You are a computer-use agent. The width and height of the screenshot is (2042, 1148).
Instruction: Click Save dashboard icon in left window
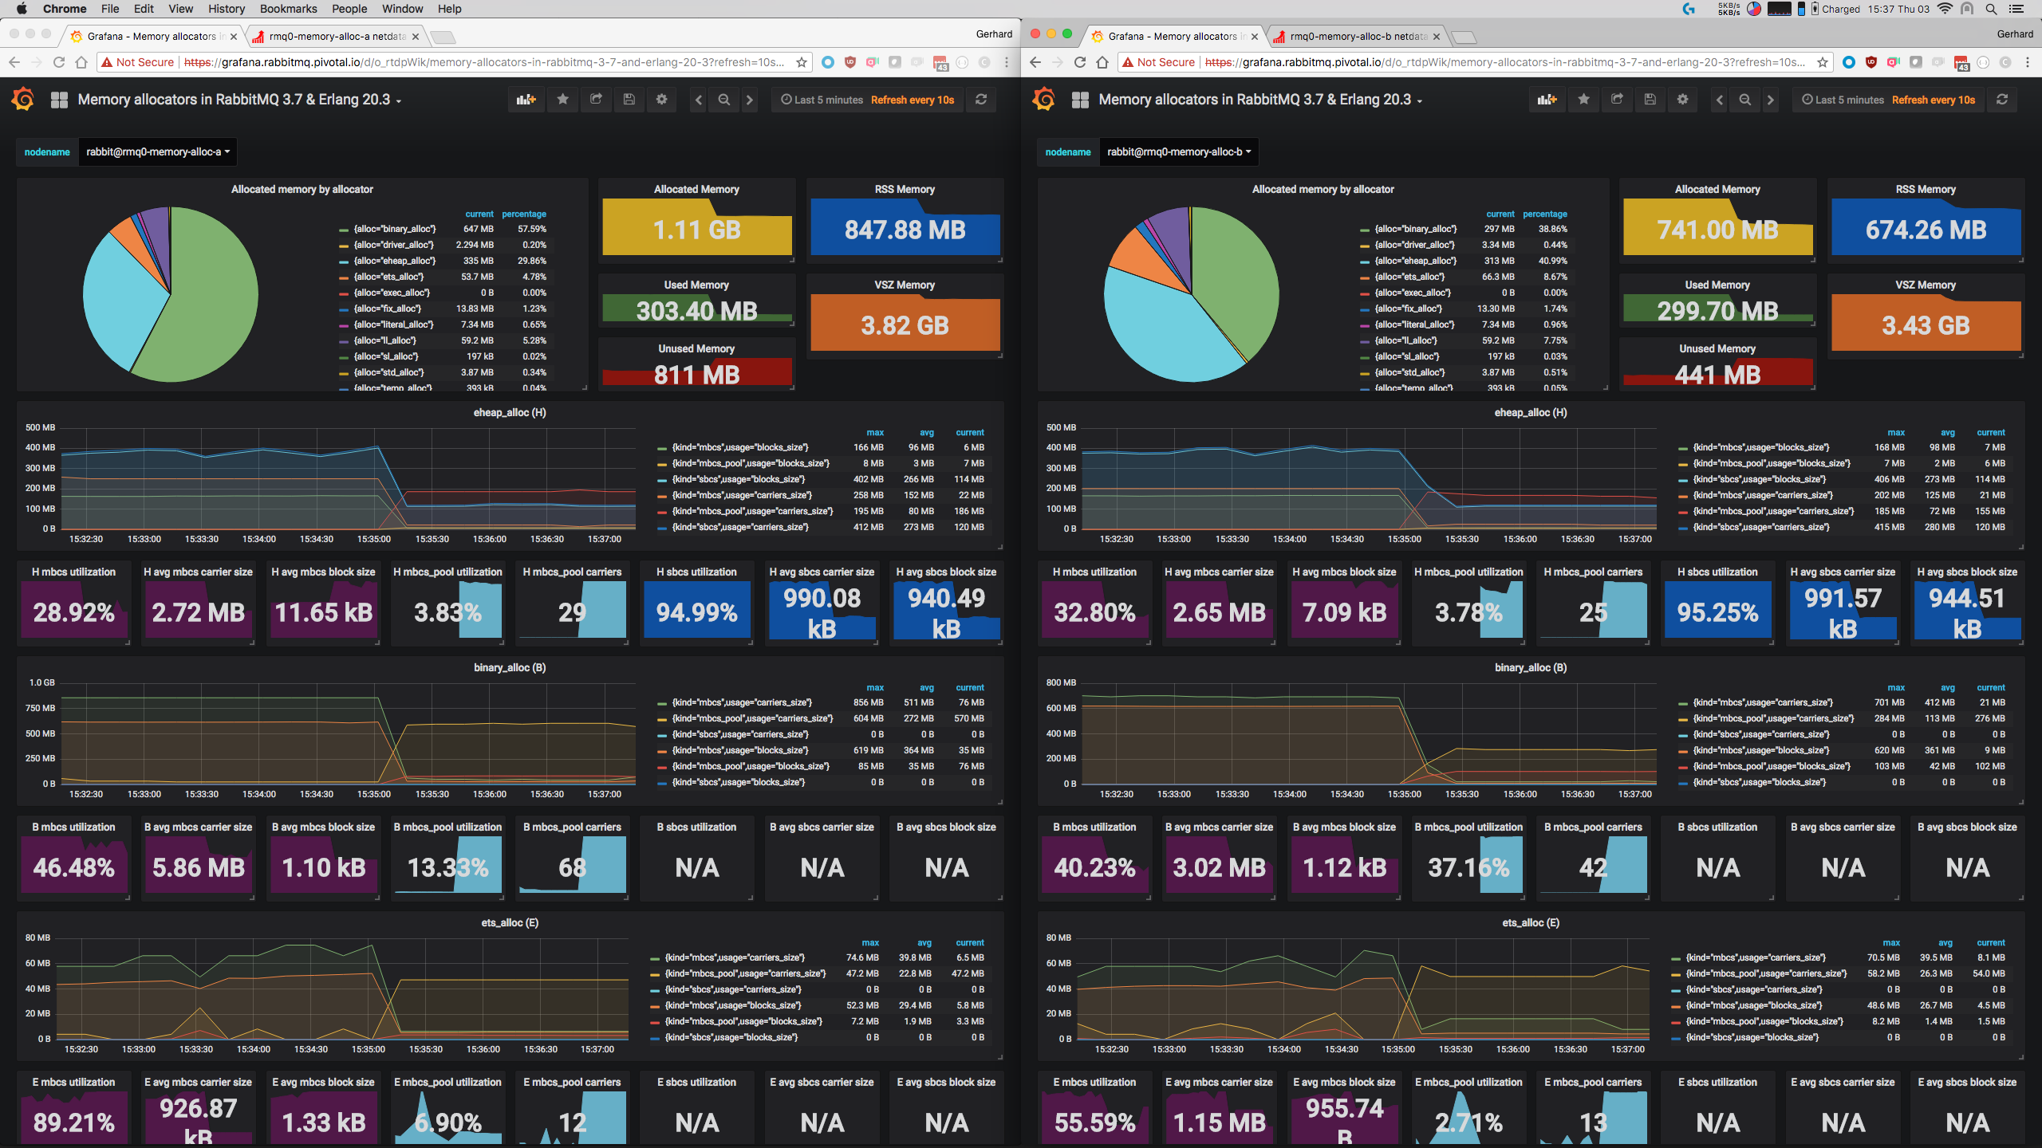[629, 100]
